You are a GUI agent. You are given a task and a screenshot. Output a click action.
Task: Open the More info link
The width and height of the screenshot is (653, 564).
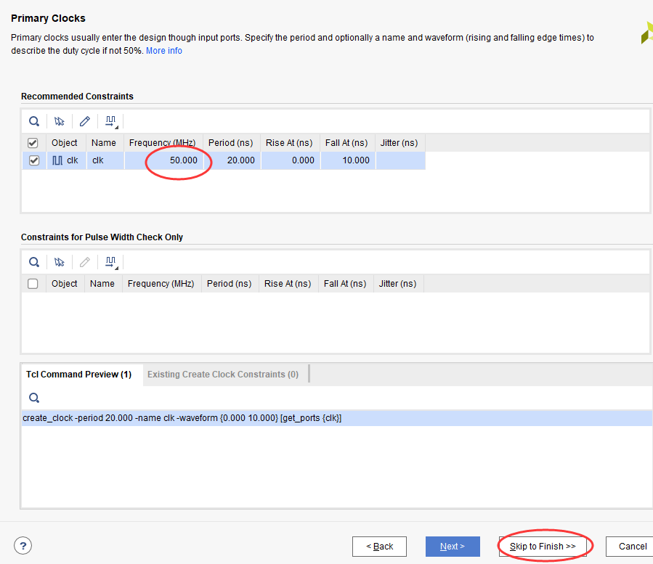pos(164,51)
